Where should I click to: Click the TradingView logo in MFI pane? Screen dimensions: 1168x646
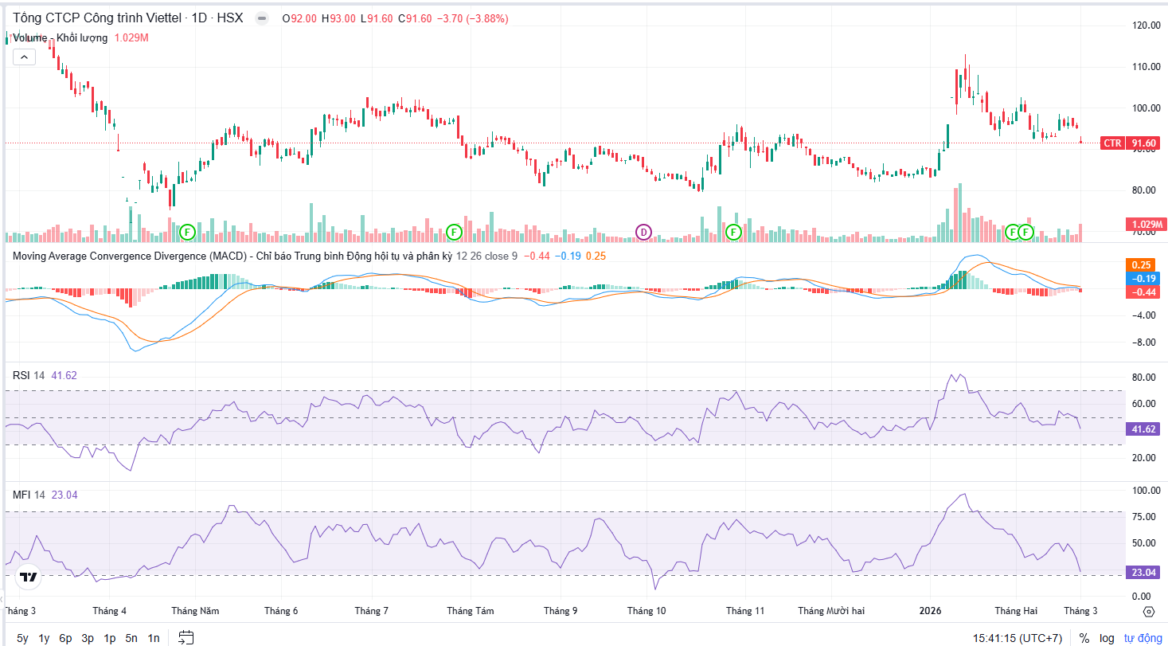29,577
